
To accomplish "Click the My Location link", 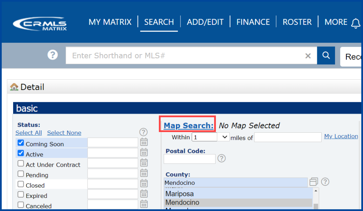I will (341, 136).
